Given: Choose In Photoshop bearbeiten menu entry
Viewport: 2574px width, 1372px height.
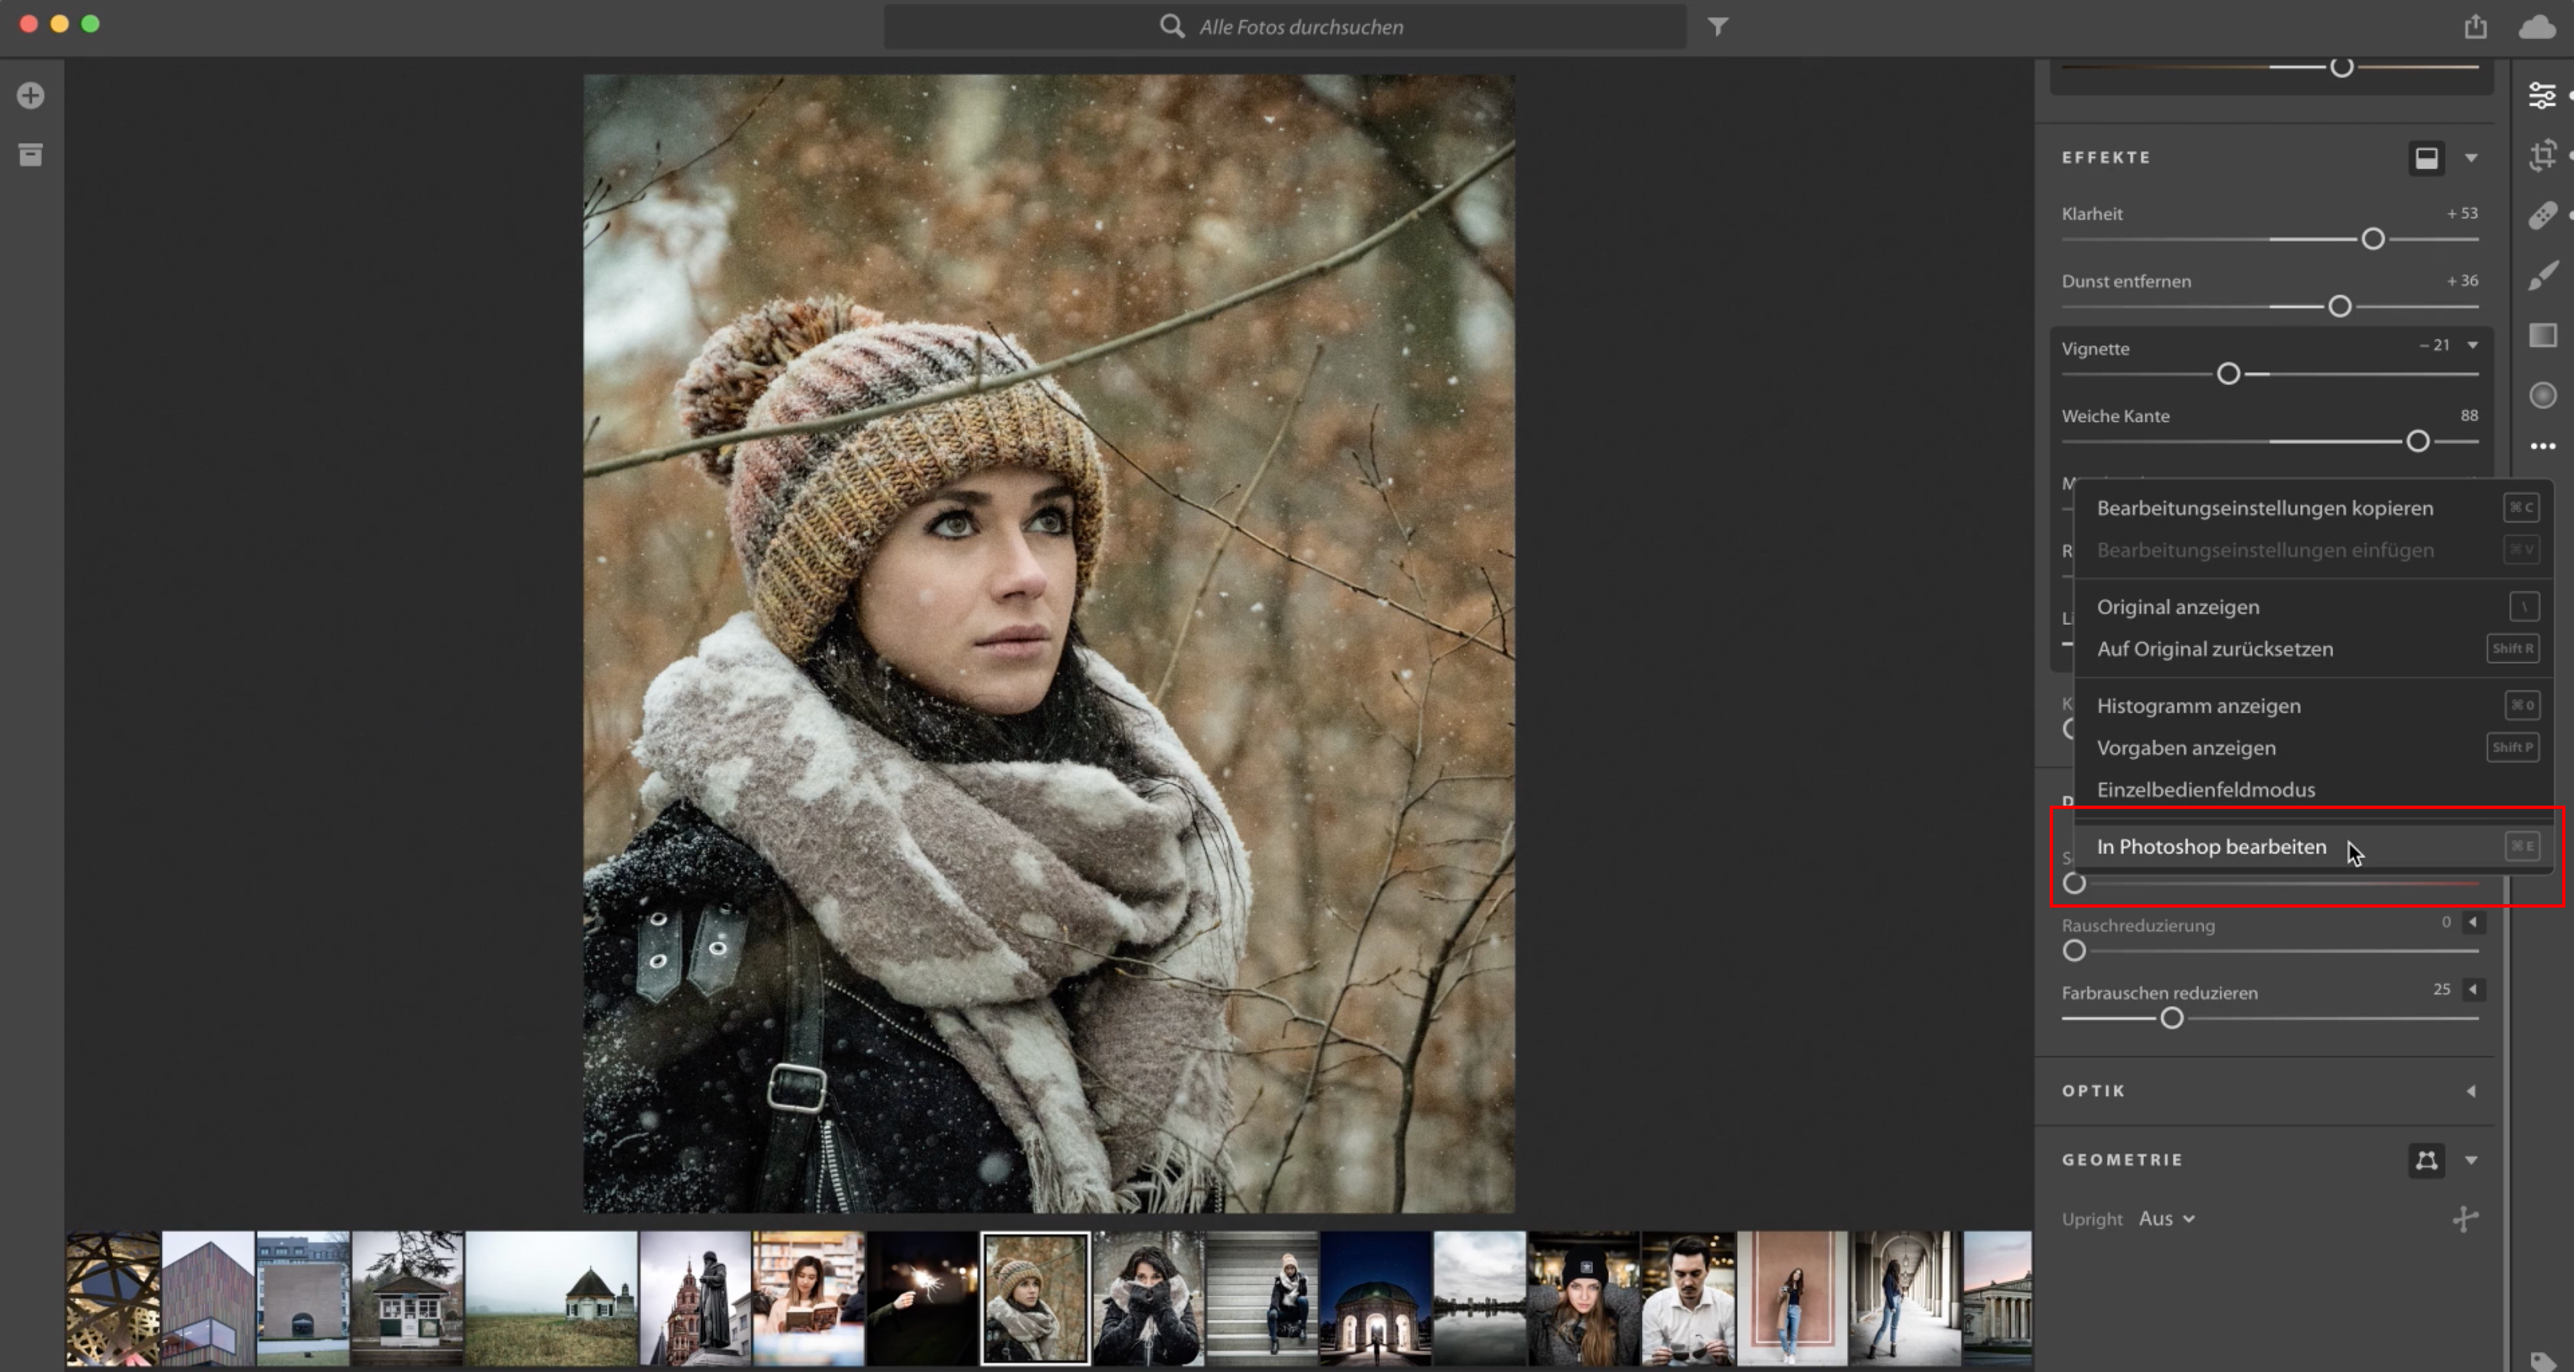Looking at the screenshot, I should (2211, 847).
